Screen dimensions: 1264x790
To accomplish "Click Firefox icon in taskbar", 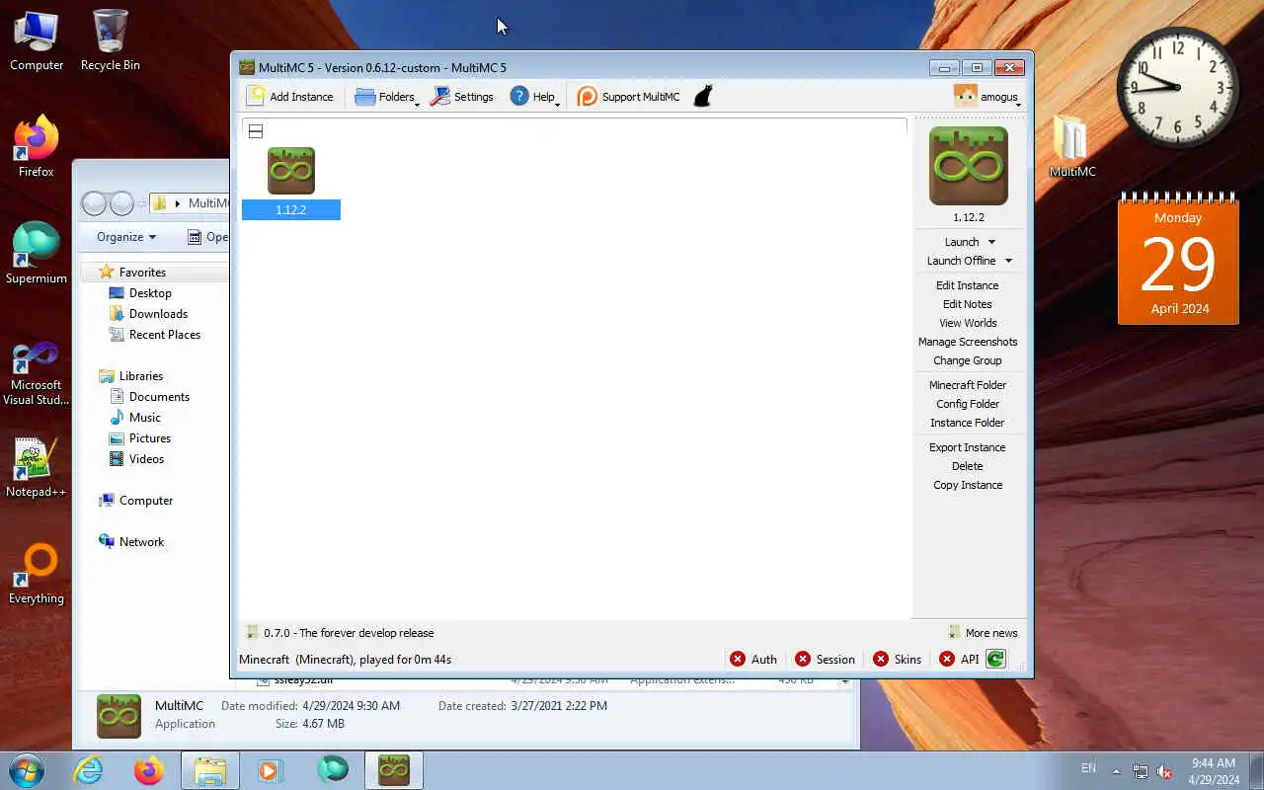I will point(149,770).
